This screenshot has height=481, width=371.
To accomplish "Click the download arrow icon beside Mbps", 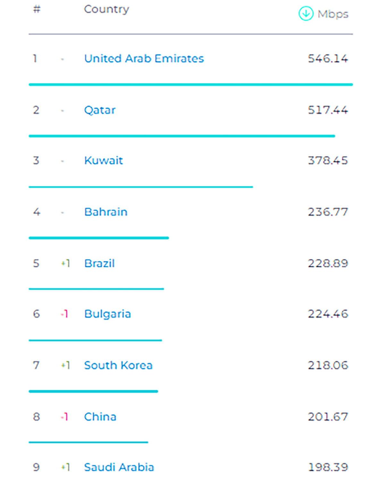I will [x=306, y=14].
